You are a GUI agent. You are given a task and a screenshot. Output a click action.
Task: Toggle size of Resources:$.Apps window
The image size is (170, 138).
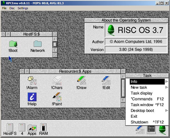click(123, 71)
